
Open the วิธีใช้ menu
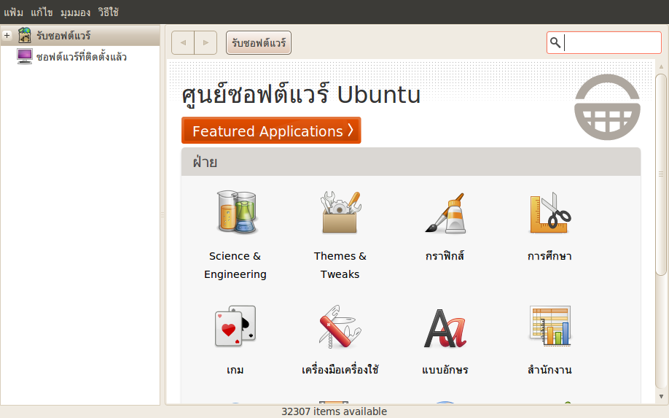pos(109,12)
